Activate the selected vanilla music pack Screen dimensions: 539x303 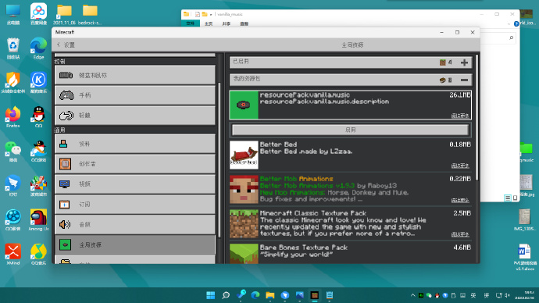tap(350, 130)
